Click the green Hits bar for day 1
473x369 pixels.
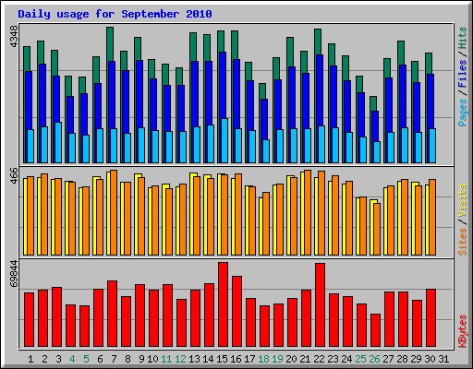point(27,59)
